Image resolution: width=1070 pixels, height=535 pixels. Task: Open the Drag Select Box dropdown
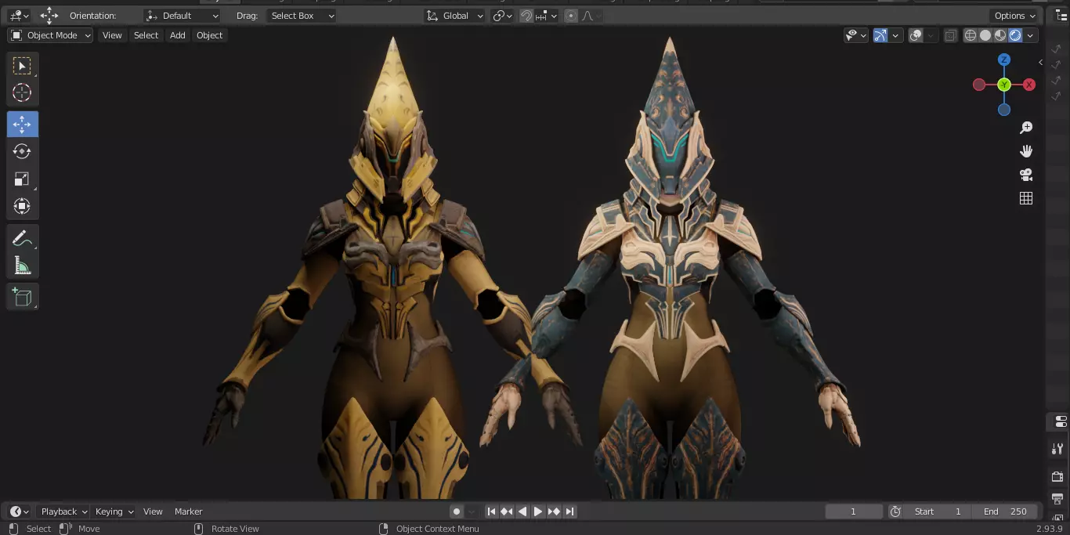(x=301, y=16)
